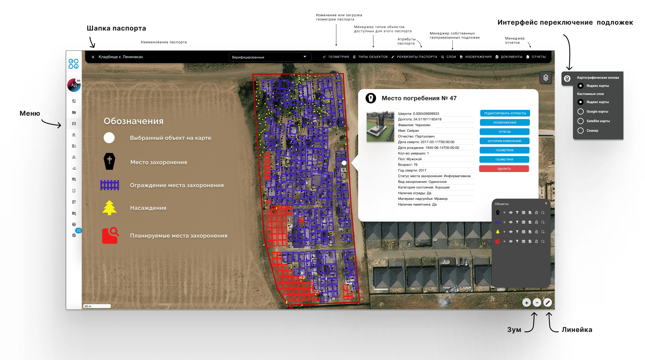Open ТИПЫ ОБЪЕКТОВ manager

pos(370,57)
